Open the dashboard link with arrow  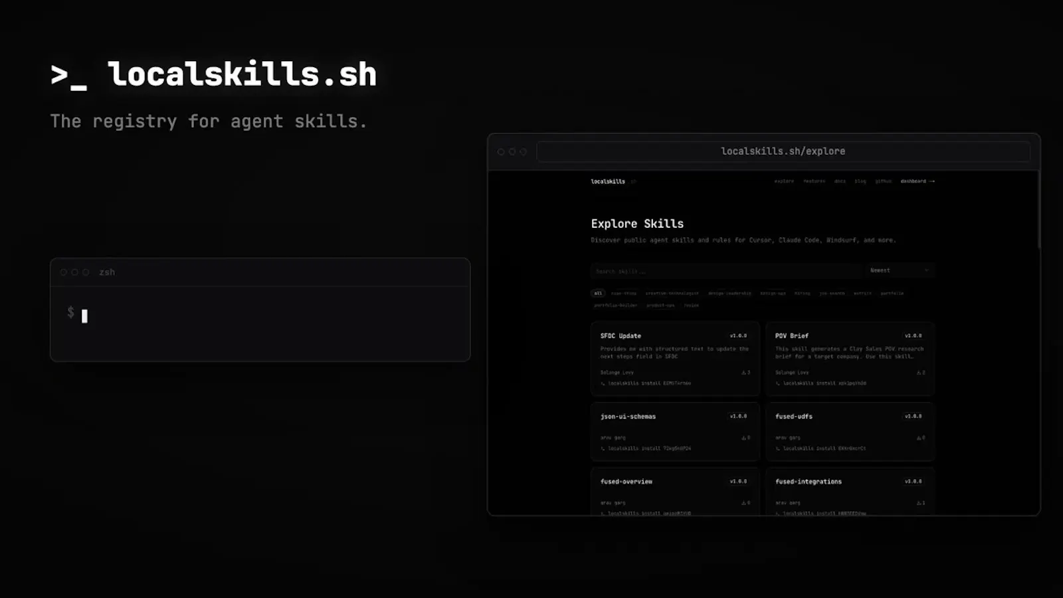(x=918, y=181)
